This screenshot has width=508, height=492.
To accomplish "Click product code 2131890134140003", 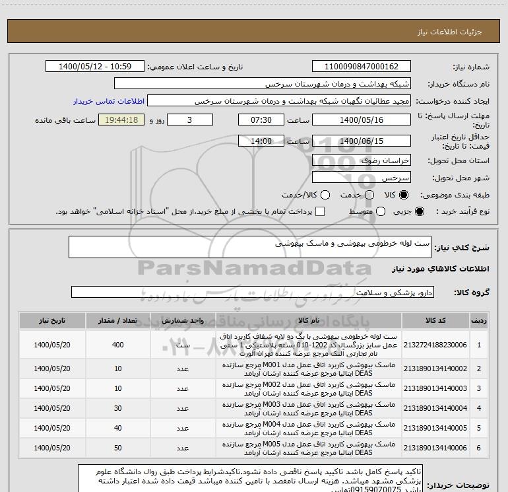I will (x=435, y=388).
